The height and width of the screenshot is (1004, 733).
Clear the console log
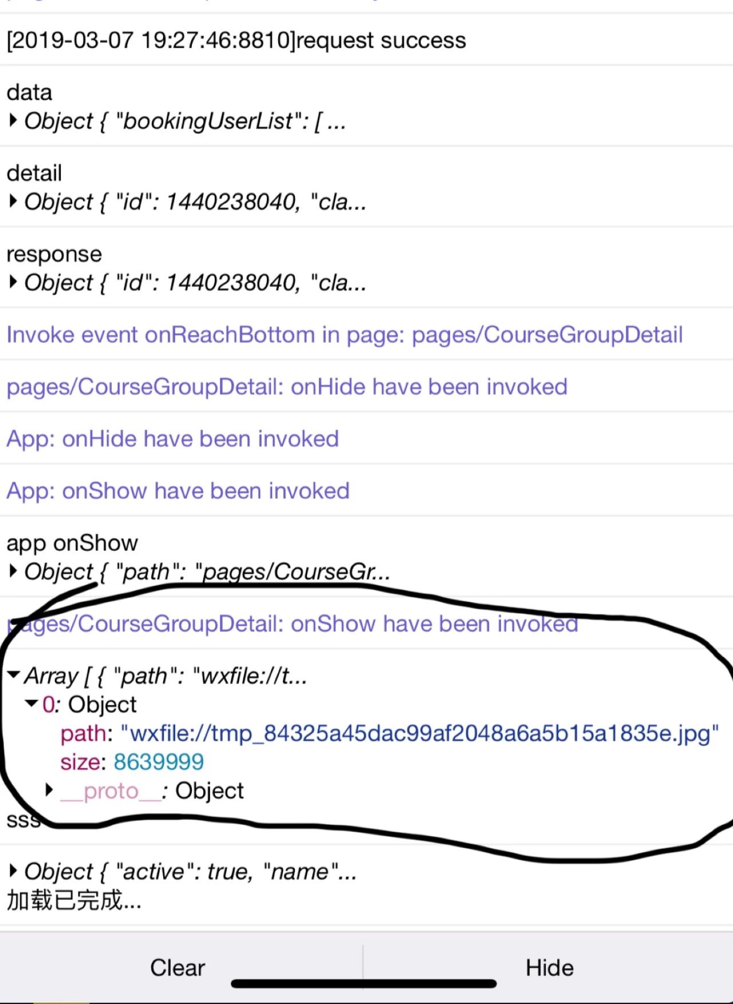pyautogui.click(x=178, y=967)
